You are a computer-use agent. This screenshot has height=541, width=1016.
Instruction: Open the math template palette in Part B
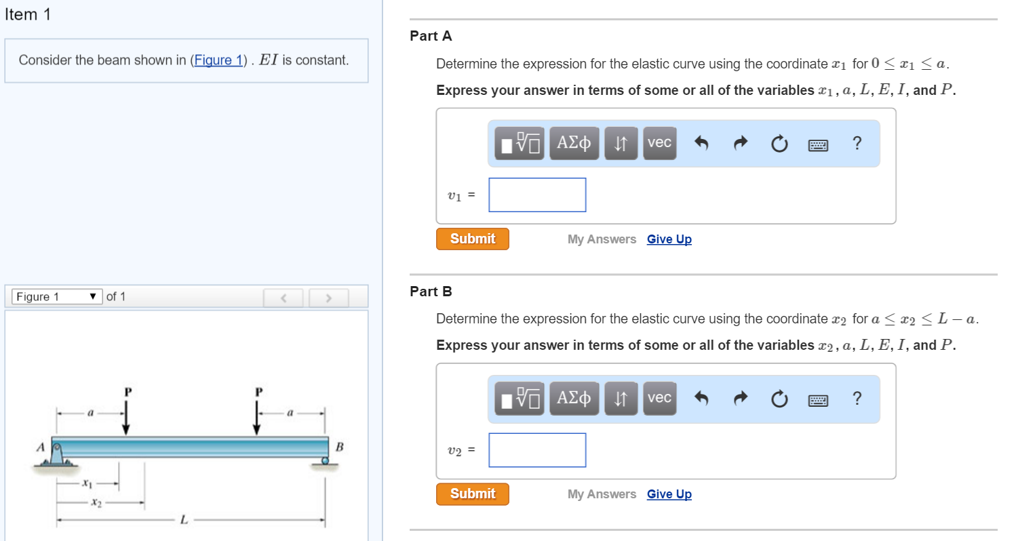pyautogui.click(x=519, y=399)
